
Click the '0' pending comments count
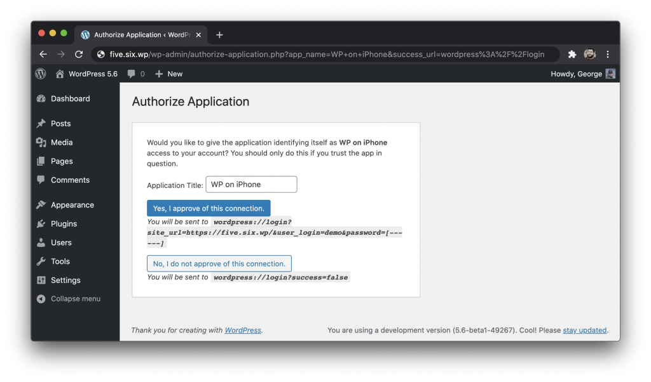(x=142, y=74)
